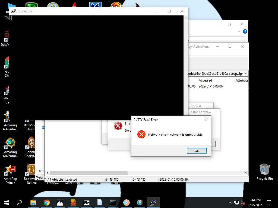
Task: Select the Bookworm Deluxe desktop shortcut
Action: [x=30, y=174]
